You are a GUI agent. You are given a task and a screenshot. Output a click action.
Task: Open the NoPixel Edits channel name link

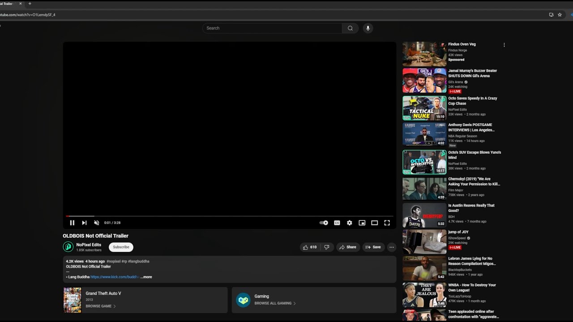pyautogui.click(x=89, y=245)
